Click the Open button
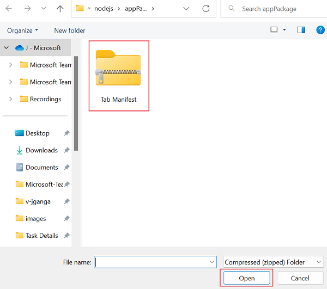327x289 pixels. (247, 278)
